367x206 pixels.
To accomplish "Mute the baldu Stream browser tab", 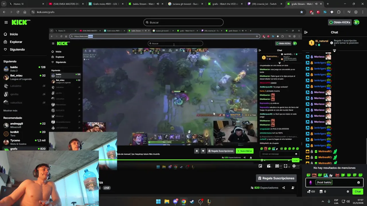I will click(158, 4).
